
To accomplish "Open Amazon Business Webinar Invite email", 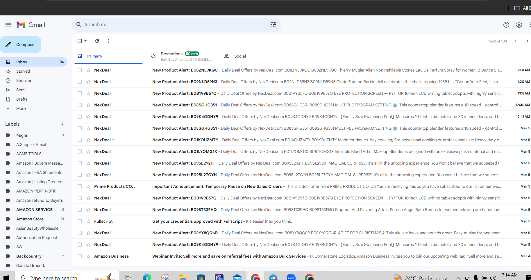I will [301, 256].
